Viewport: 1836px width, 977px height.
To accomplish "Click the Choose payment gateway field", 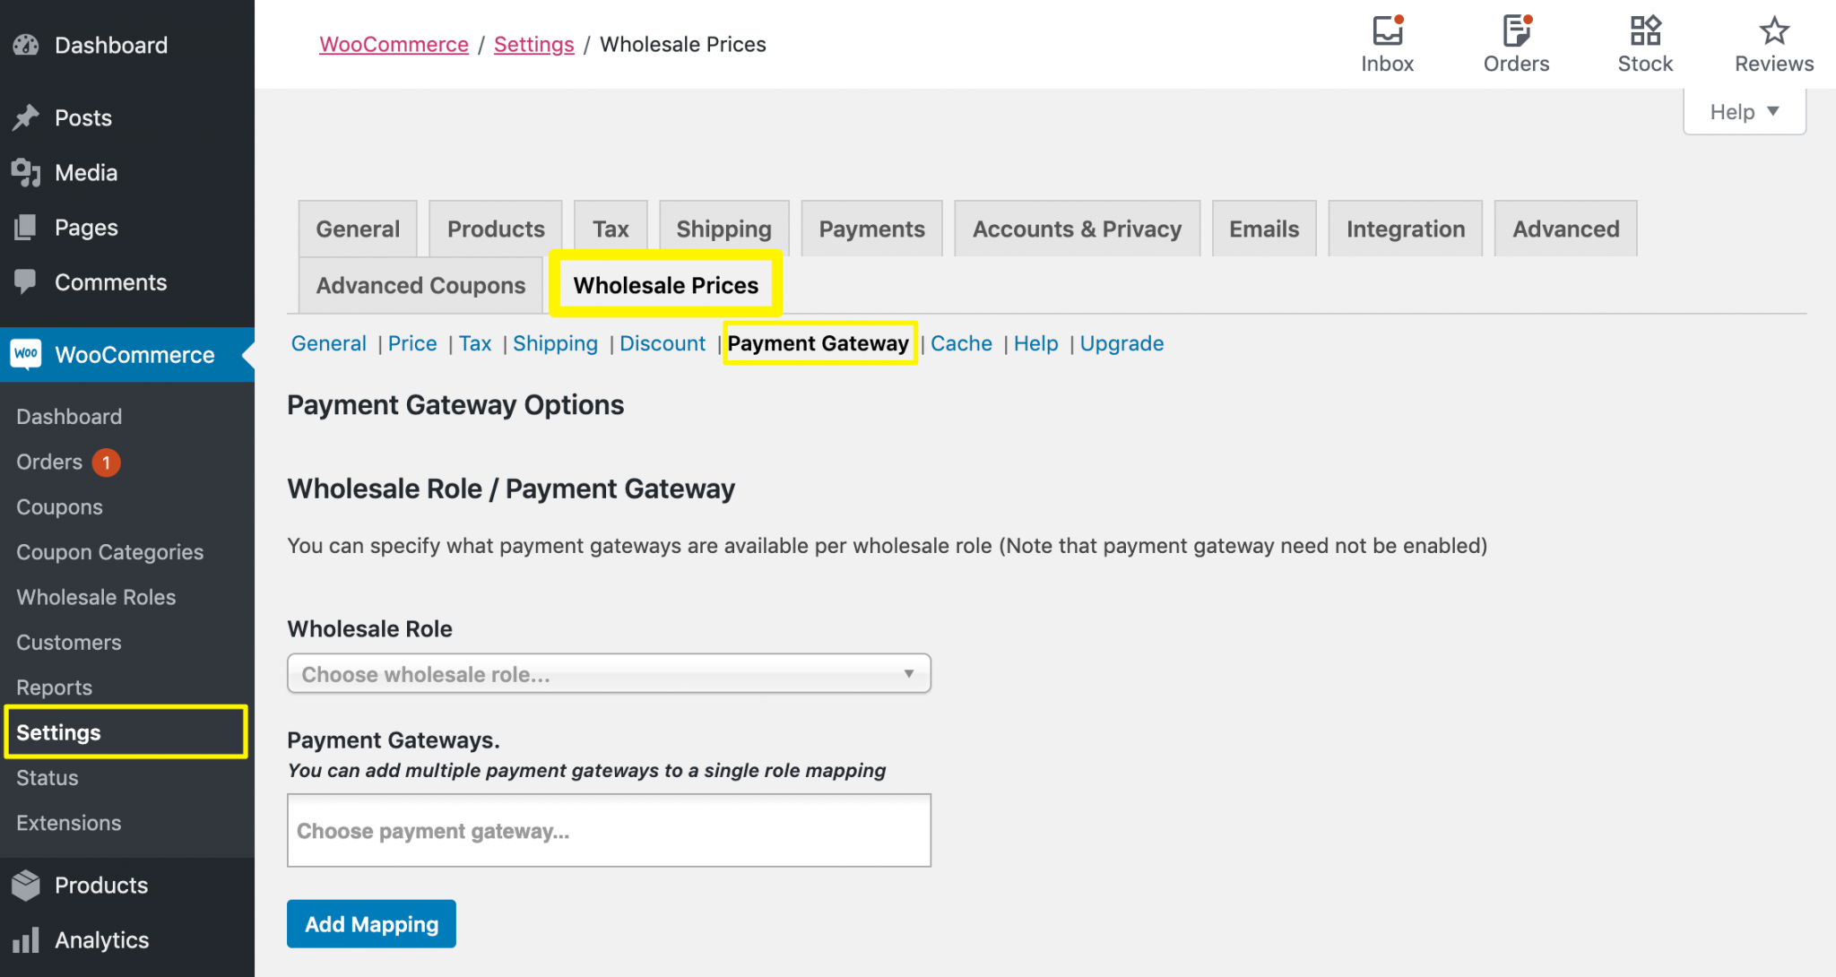I will pos(609,831).
